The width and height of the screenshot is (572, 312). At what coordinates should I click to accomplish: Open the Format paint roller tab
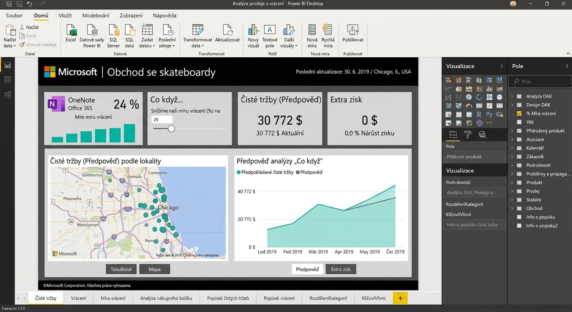pos(468,135)
